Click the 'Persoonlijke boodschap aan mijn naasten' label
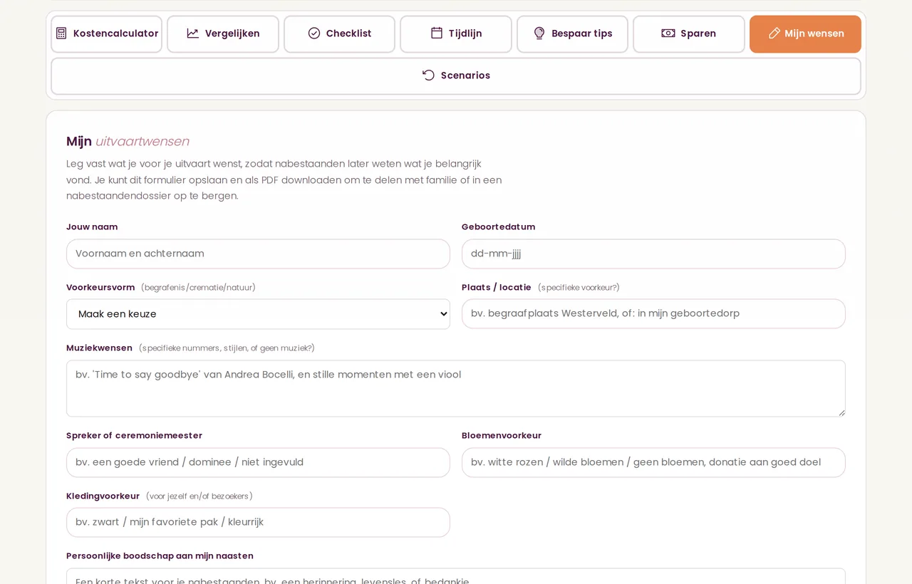Image resolution: width=912 pixels, height=584 pixels. click(160, 556)
